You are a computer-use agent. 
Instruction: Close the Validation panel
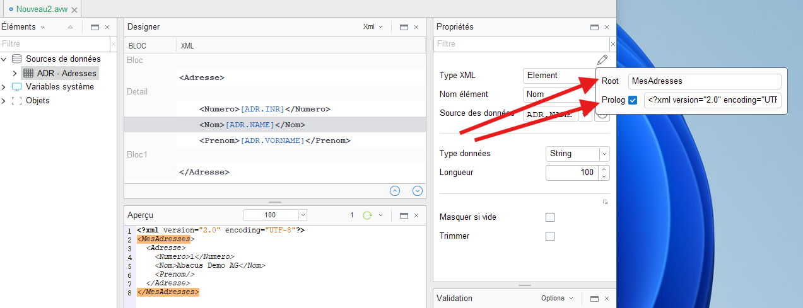[607, 298]
